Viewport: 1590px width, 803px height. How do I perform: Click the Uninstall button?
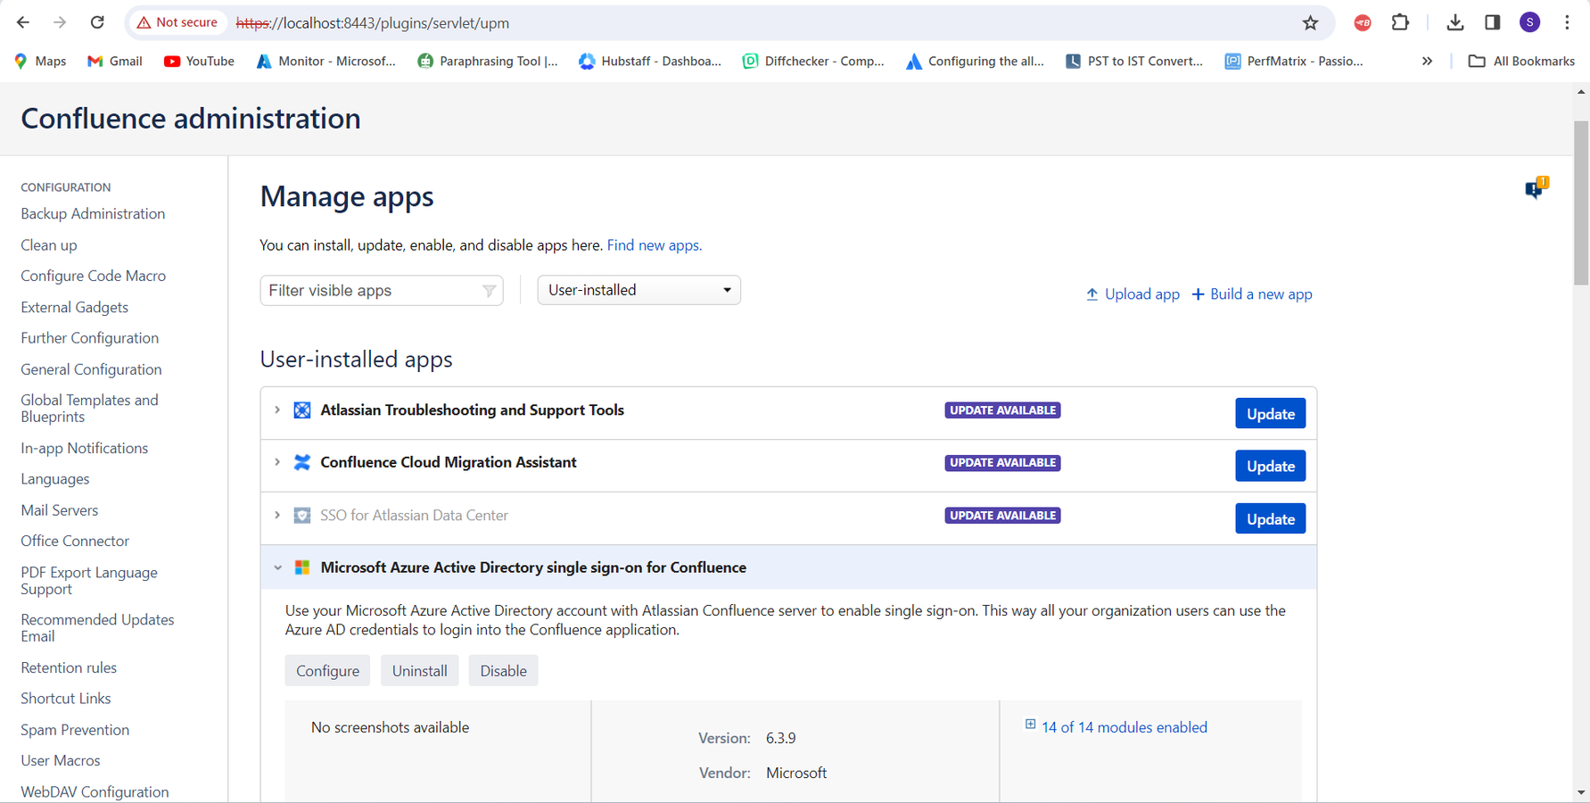(x=419, y=671)
